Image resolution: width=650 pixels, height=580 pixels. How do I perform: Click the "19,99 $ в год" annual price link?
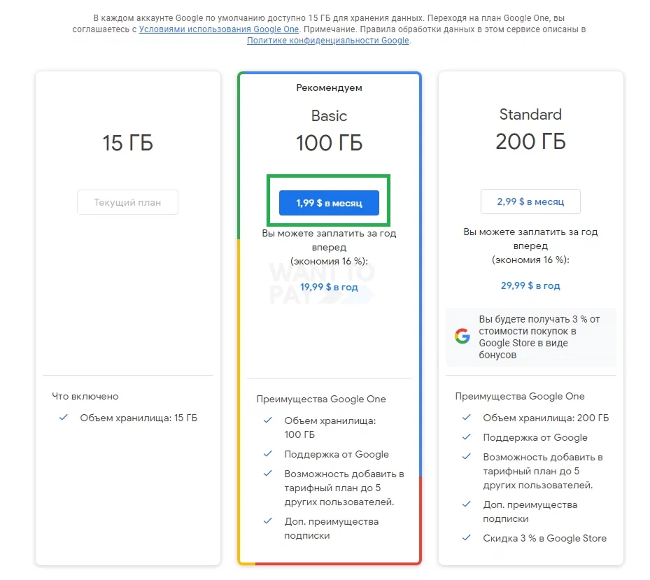point(329,286)
